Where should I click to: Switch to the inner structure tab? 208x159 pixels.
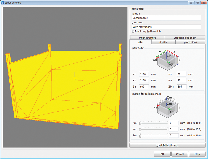click(x=147, y=38)
